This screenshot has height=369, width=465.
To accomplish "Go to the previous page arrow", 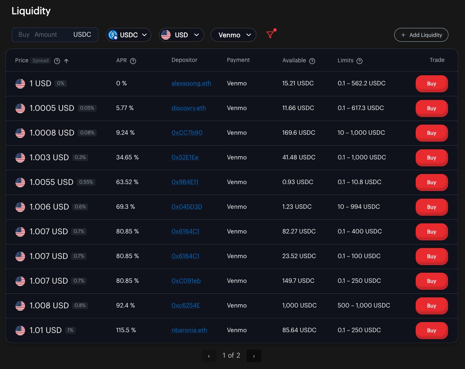I will point(209,356).
